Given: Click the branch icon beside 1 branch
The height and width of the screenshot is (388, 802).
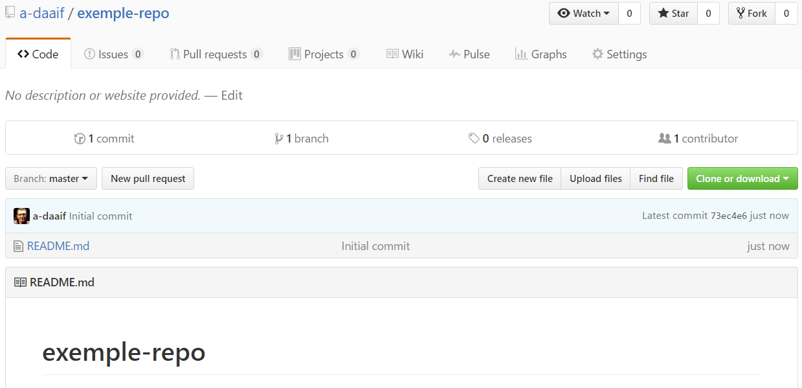Looking at the screenshot, I should click(x=278, y=139).
